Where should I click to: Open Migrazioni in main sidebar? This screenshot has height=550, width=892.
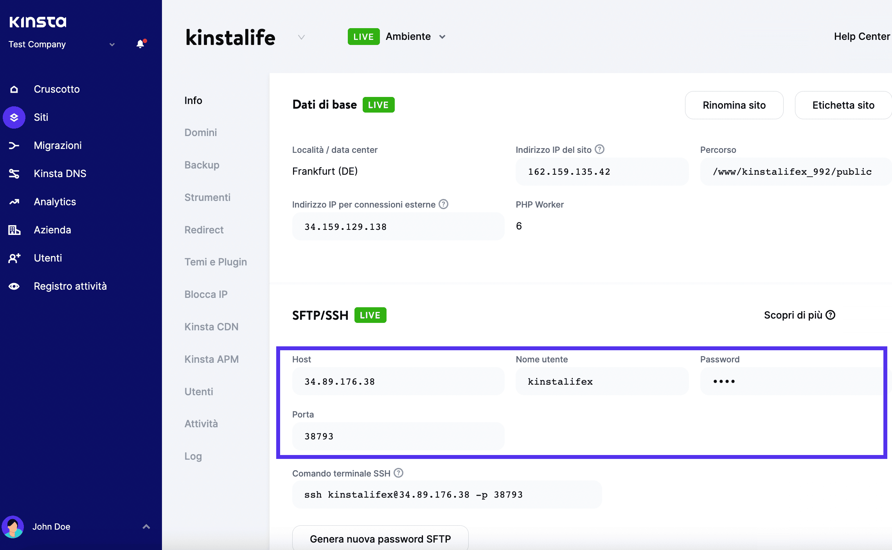(58, 145)
